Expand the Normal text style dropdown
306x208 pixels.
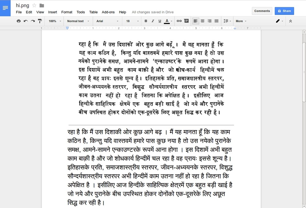point(78,21)
